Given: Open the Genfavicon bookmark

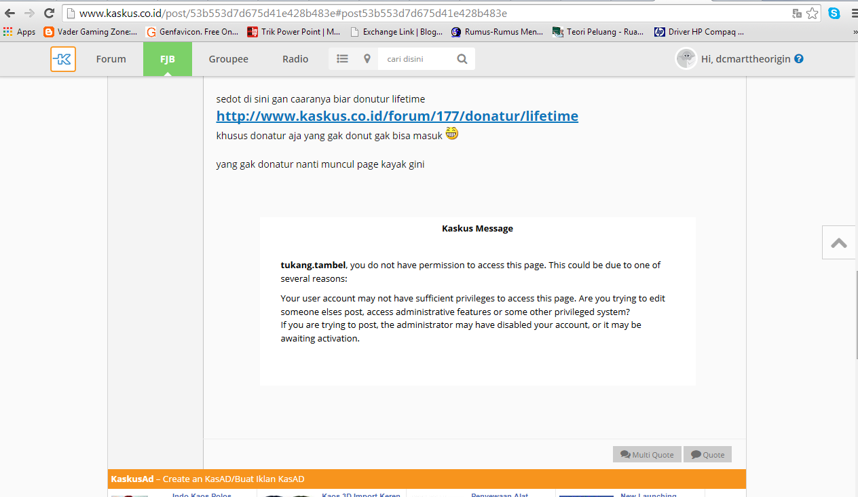Looking at the screenshot, I should click(x=193, y=32).
